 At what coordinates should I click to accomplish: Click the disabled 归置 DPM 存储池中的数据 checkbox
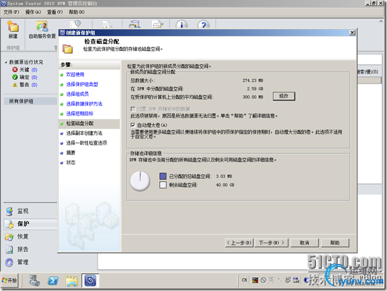[133, 109]
